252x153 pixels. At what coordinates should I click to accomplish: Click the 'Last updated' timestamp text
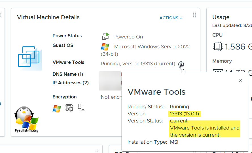pyautogui.click(x=232, y=25)
